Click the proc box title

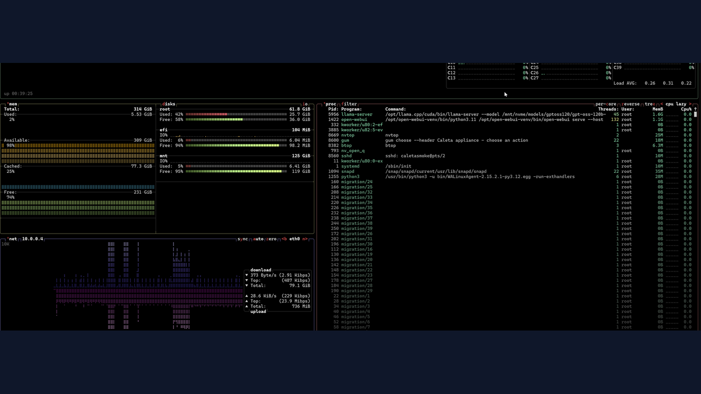click(x=330, y=104)
